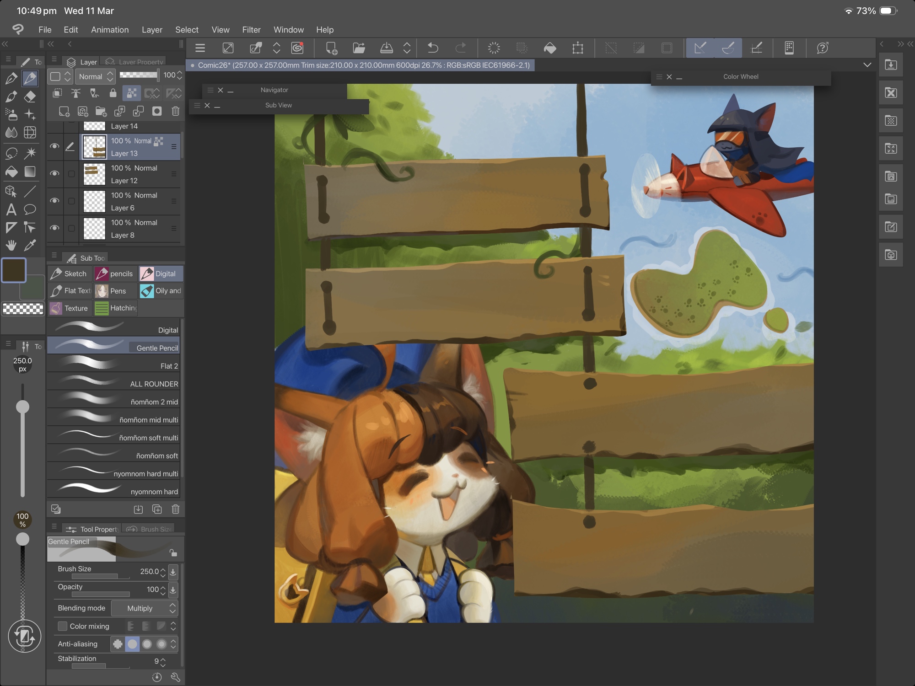Click the Undo arrow in command bar
The width and height of the screenshot is (915, 686).
[x=432, y=48]
